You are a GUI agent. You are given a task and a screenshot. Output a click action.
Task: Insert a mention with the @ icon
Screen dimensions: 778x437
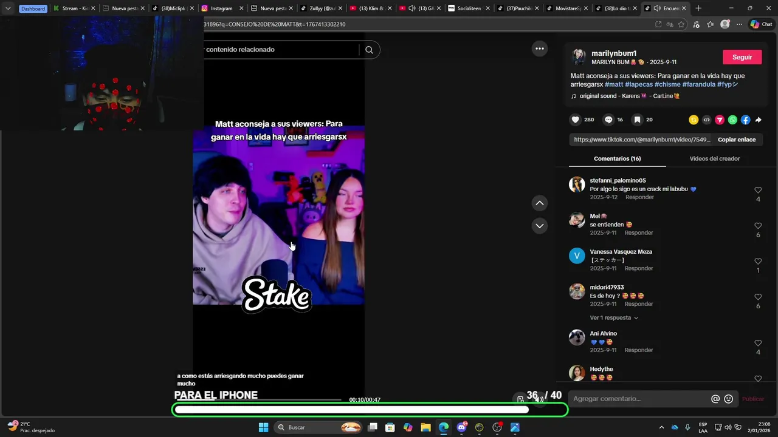(x=715, y=399)
